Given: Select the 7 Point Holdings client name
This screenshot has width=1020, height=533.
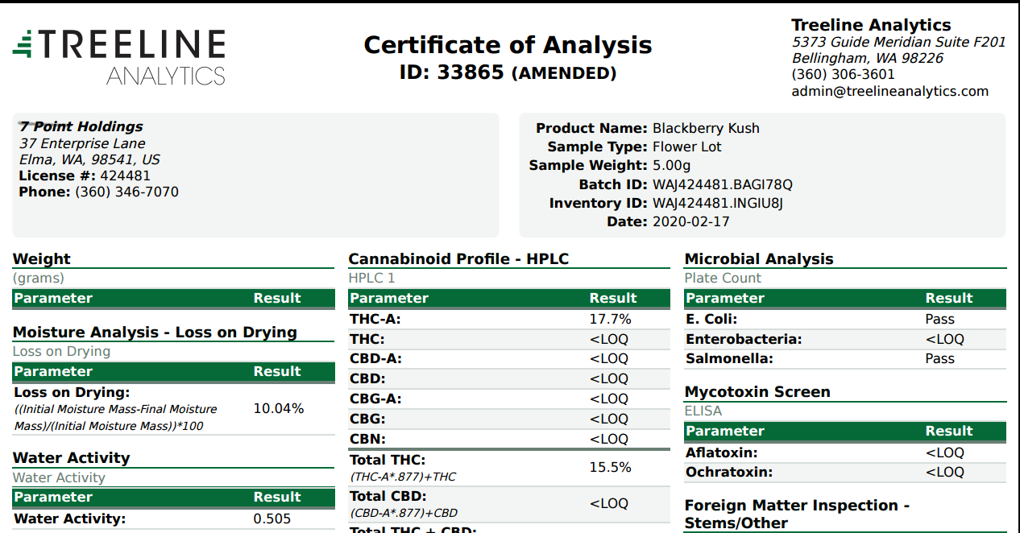Looking at the screenshot, I should [x=81, y=126].
